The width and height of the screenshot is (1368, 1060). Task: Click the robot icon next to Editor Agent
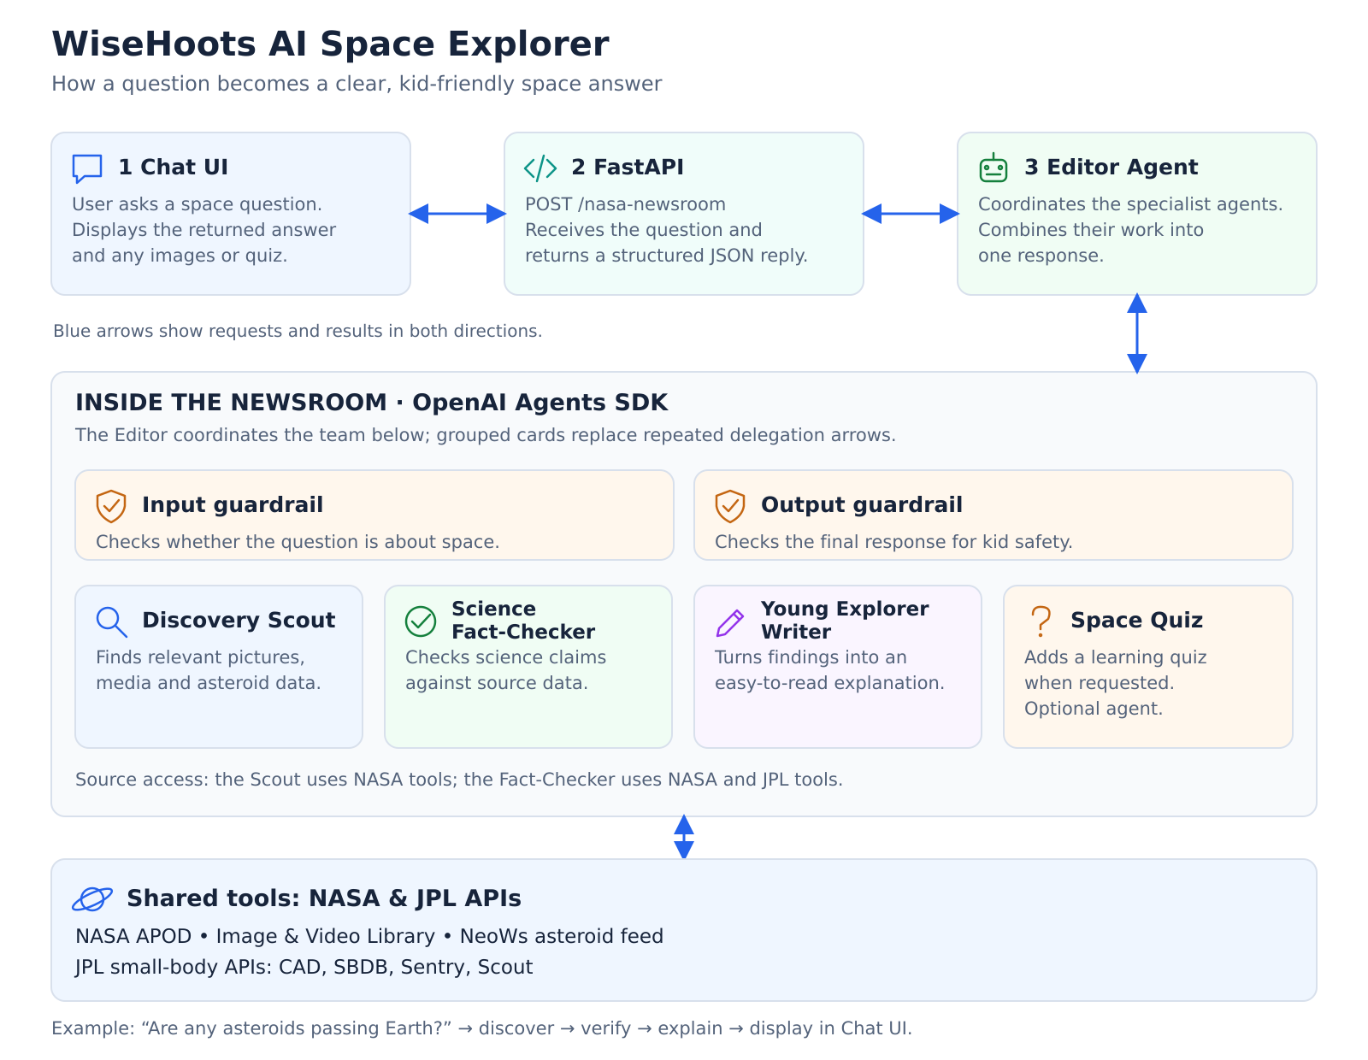pos(994,168)
